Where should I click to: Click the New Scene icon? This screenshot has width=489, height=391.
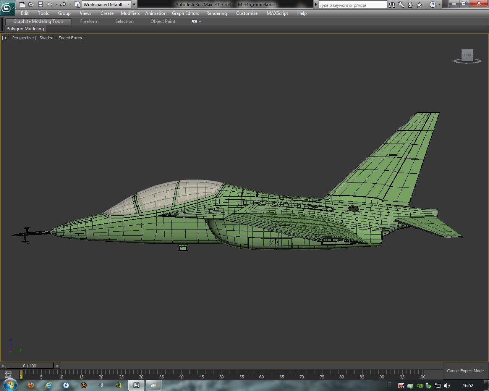coord(22,5)
